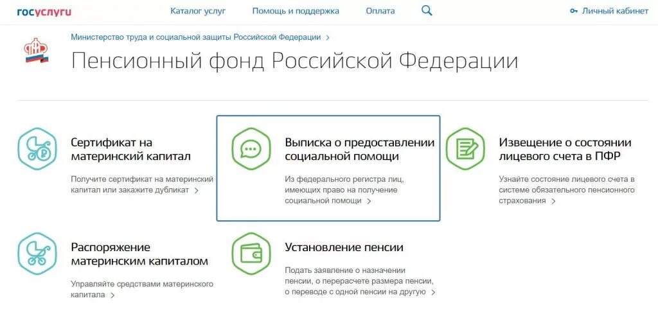Screen dimensions: 658x323
Task: Click description 'Управляйте средствами материнского капитала'
Action: click(x=142, y=290)
